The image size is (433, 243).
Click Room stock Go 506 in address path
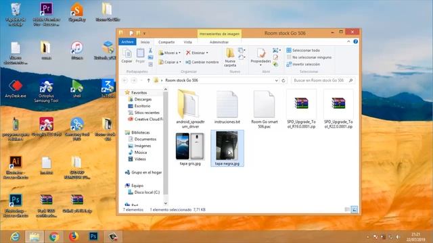(181, 80)
